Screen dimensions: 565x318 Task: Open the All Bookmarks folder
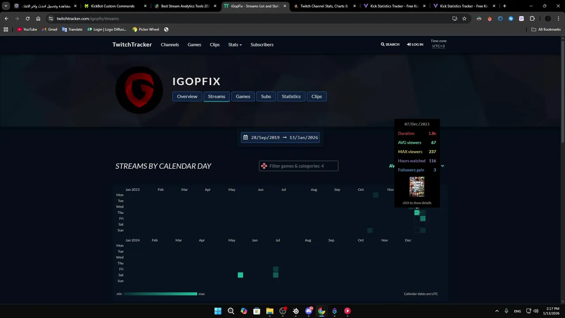(x=546, y=30)
